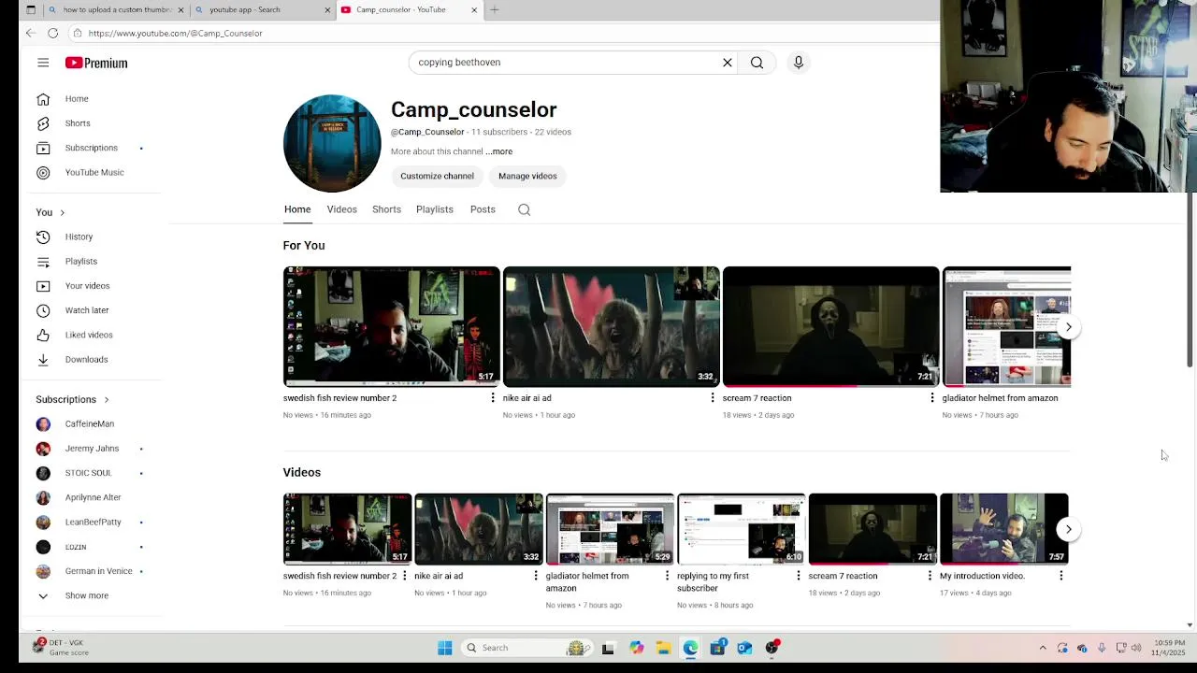Screen dimensions: 1197x673
Task: Click the Windows taskbar Search box
Action: (526, 648)
